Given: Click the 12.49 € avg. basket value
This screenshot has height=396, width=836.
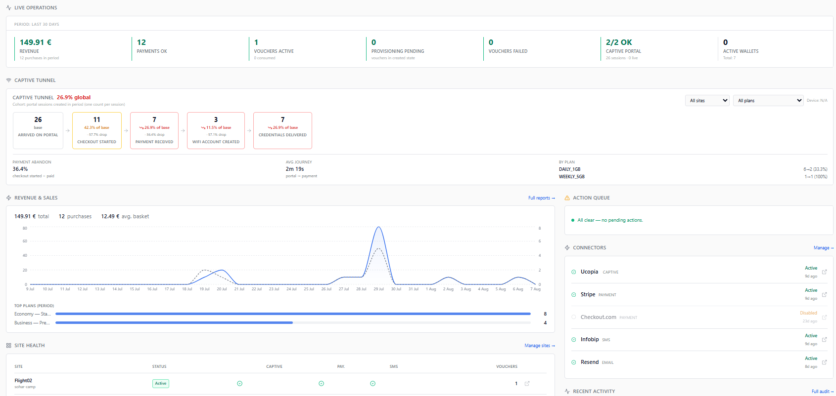Looking at the screenshot, I should pos(110,216).
